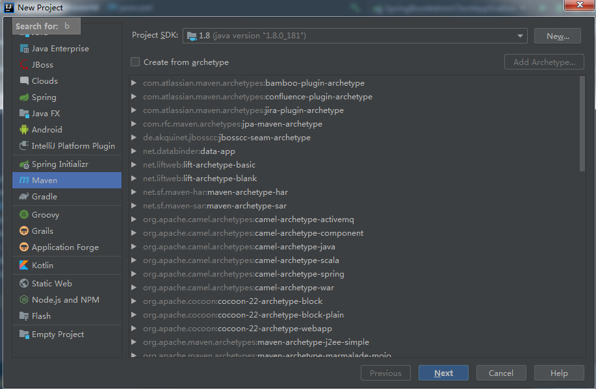Select camel-archetype-component row

[354, 233]
